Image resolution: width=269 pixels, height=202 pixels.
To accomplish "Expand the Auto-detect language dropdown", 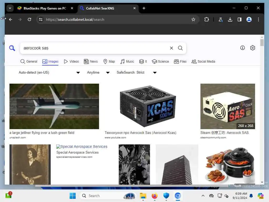I will tap(49, 73).
